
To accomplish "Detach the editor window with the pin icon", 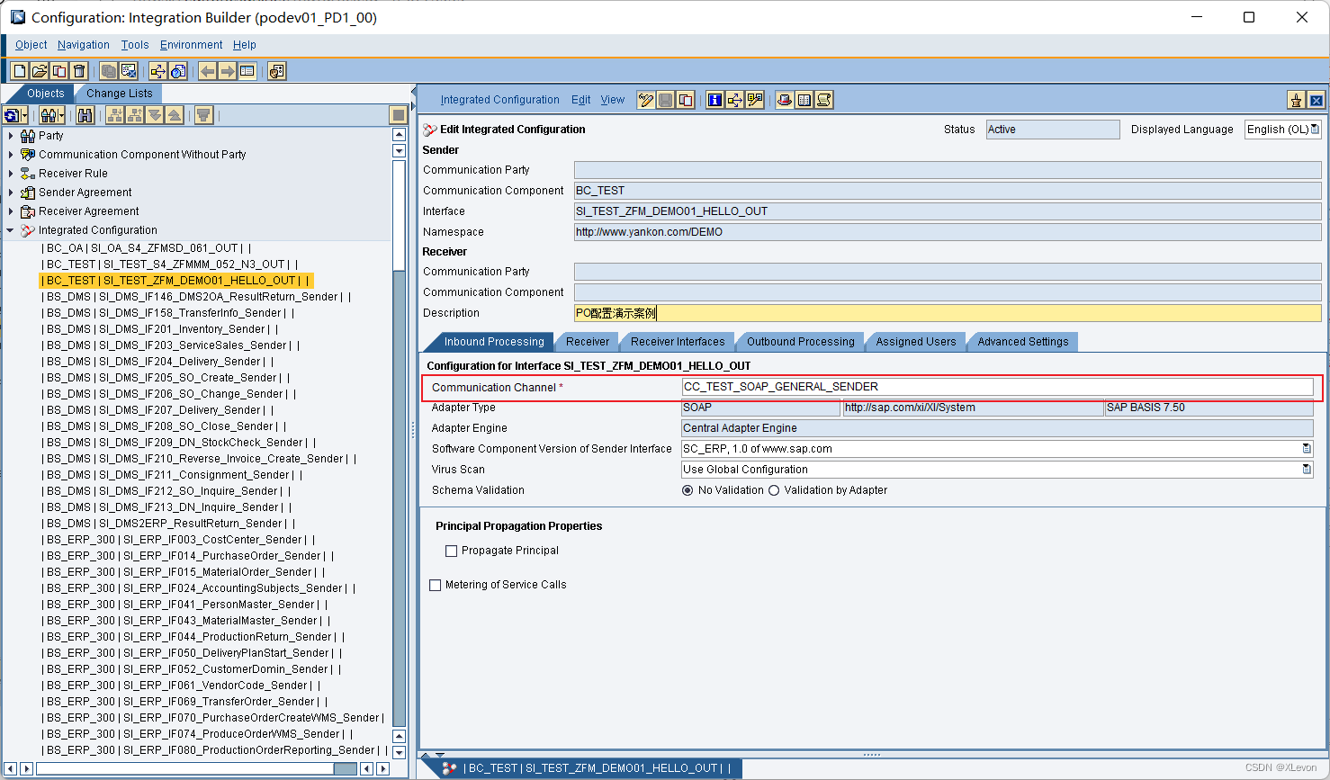I will click(x=1296, y=100).
